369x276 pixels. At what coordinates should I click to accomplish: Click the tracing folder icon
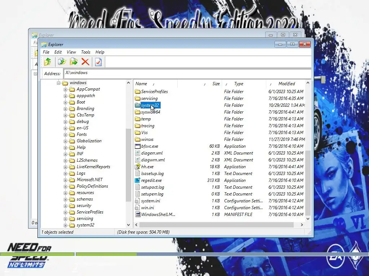[x=137, y=126]
